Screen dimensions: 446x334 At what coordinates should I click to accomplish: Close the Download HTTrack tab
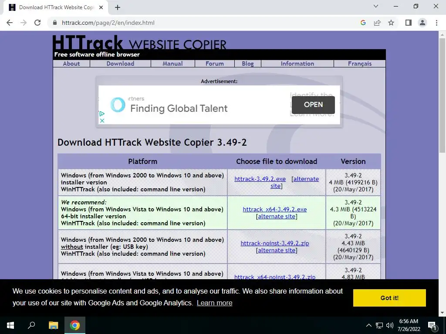coord(101,8)
